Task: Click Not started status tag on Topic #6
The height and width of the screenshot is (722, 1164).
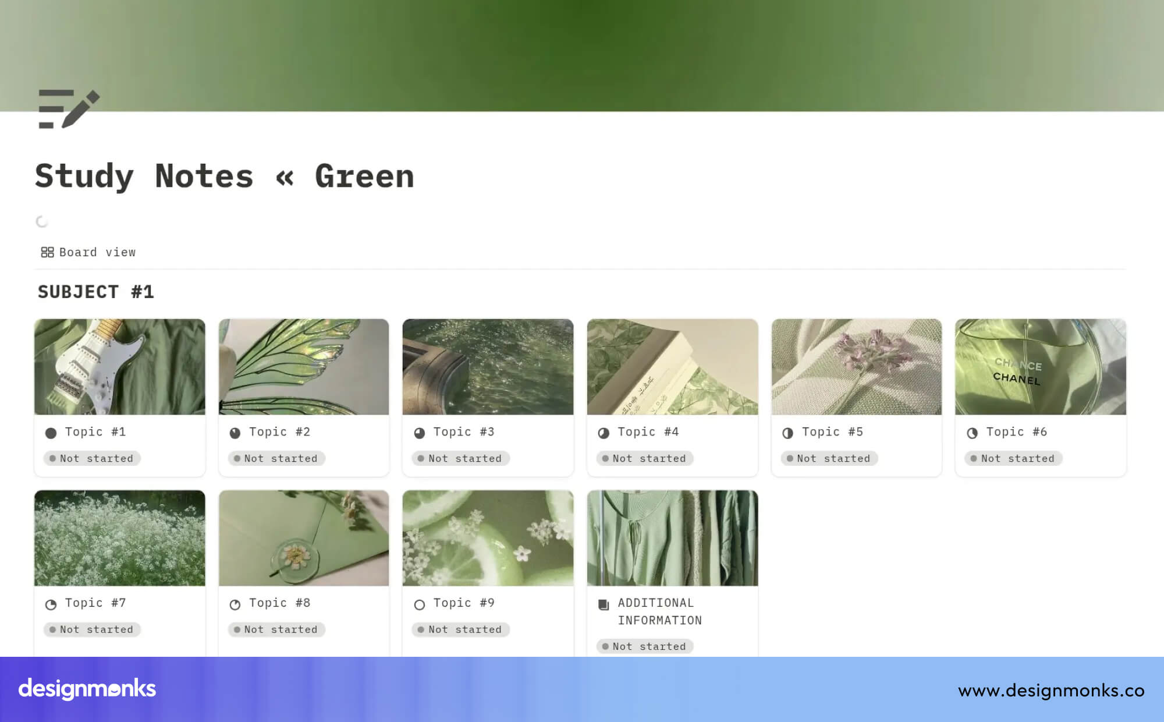Action: (1013, 459)
